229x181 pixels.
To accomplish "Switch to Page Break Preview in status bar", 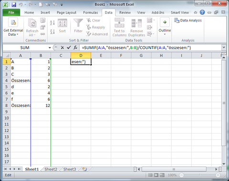I will [162, 175].
